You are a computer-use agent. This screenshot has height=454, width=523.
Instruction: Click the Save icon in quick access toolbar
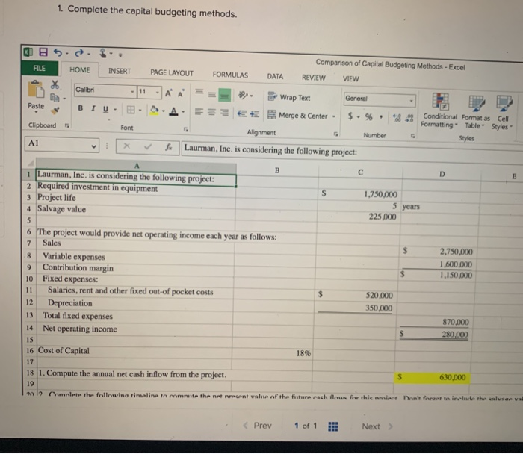pyautogui.click(x=43, y=52)
